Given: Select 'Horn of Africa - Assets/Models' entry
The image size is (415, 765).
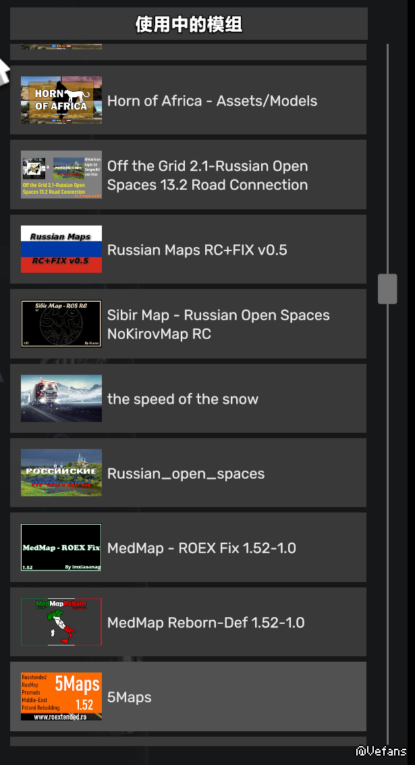Looking at the screenshot, I should point(212,101).
